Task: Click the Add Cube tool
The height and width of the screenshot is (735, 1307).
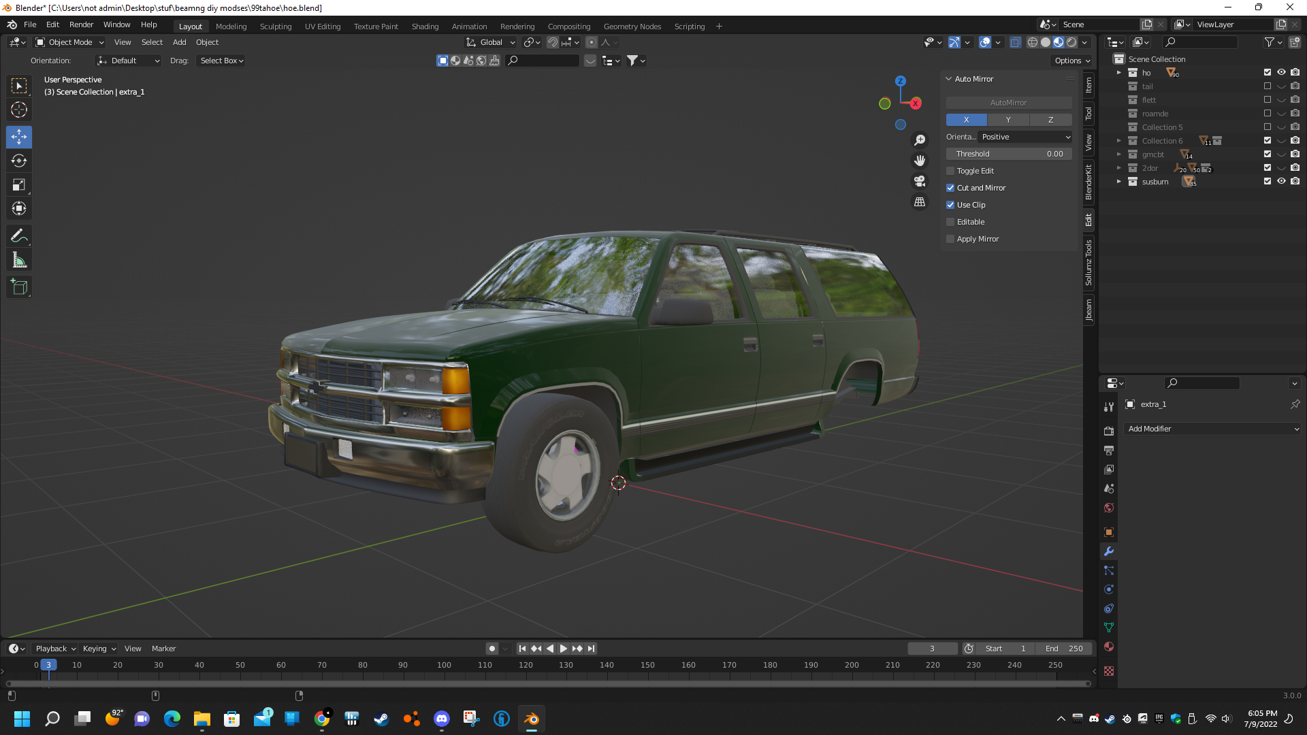Action: coord(19,287)
